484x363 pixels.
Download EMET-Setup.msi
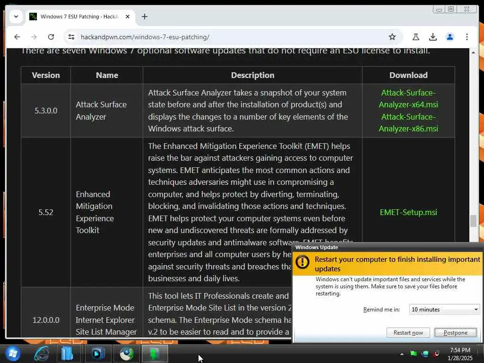pyautogui.click(x=408, y=212)
